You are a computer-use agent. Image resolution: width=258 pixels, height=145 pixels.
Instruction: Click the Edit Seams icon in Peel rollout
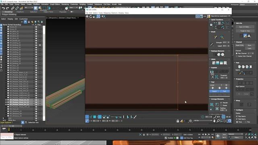pyautogui.click(x=240, y=73)
